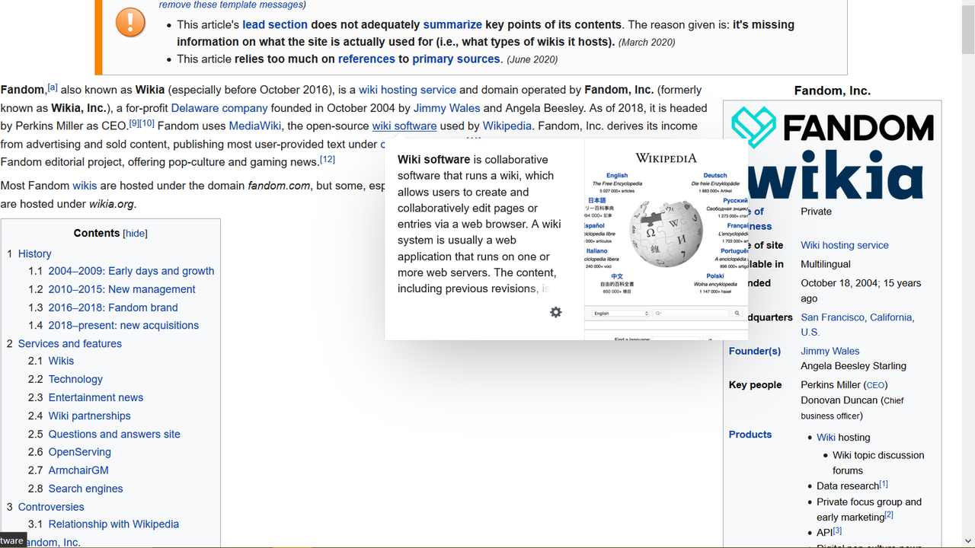Open the 'primary sources' link

point(456,59)
